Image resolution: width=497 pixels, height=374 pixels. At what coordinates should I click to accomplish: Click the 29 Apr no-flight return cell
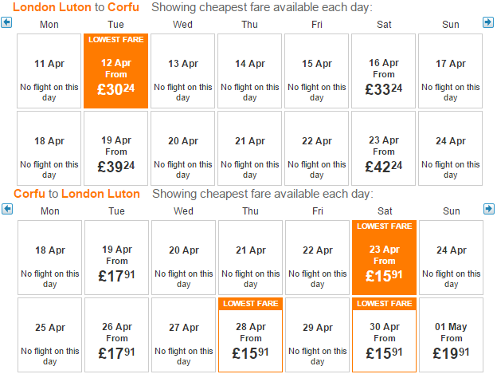(x=317, y=335)
